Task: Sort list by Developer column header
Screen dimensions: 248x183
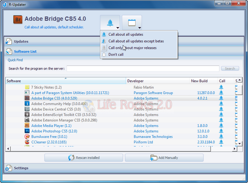Action: click(x=158, y=81)
